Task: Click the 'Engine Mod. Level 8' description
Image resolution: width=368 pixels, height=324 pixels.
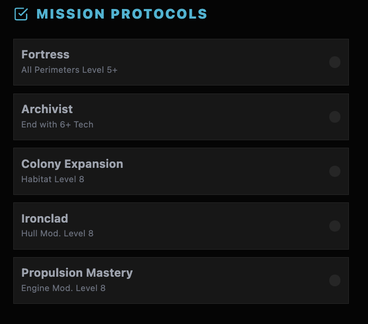Action: (x=63, y=288)
